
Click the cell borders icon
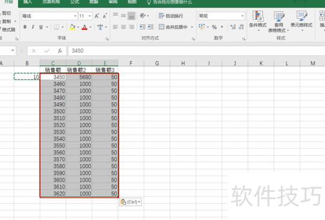point(56,27)
